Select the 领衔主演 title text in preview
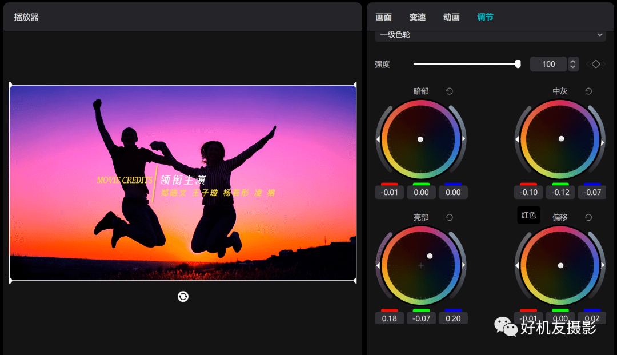617x355 pixels. (183, 180)
